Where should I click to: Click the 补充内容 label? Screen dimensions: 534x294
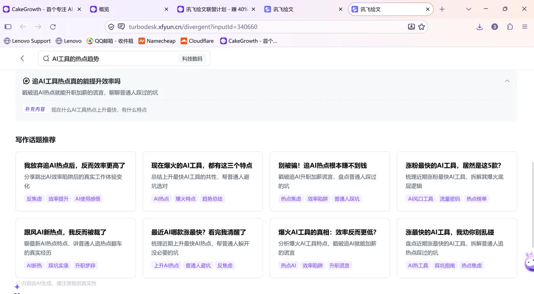coord(35,109)
